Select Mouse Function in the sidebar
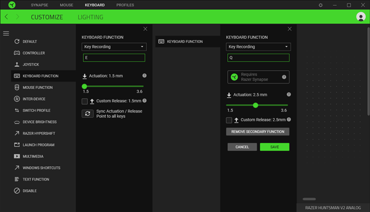Screen dimensions: 370x212 pos(43,87)
